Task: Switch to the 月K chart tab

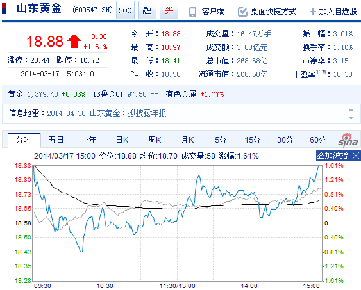Action: pos(187,140)
